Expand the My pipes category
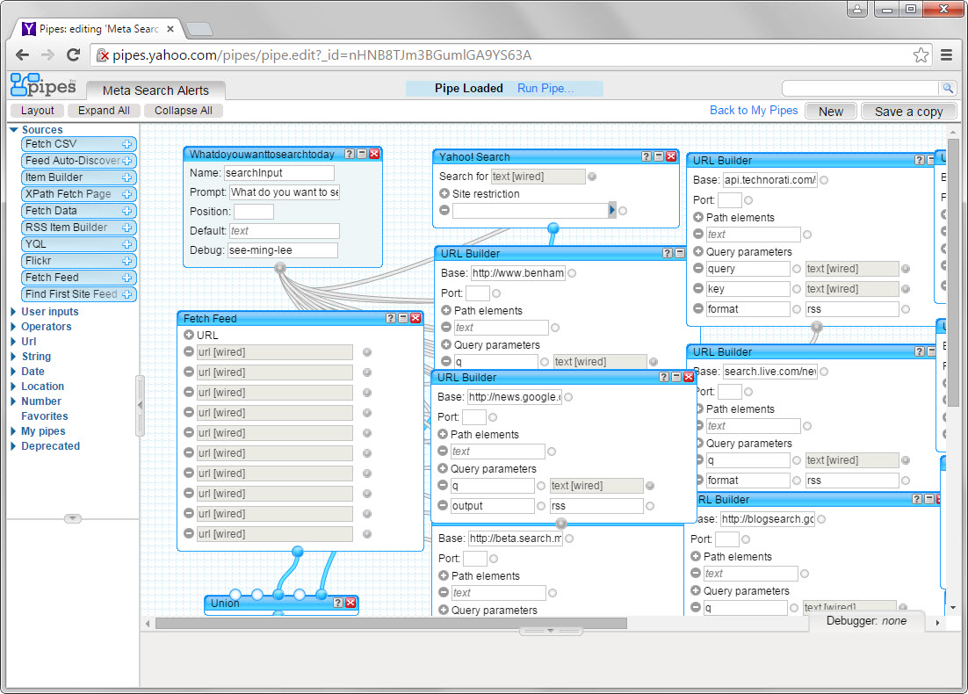Viewport: 968px width, 694px height. (13, 431)
